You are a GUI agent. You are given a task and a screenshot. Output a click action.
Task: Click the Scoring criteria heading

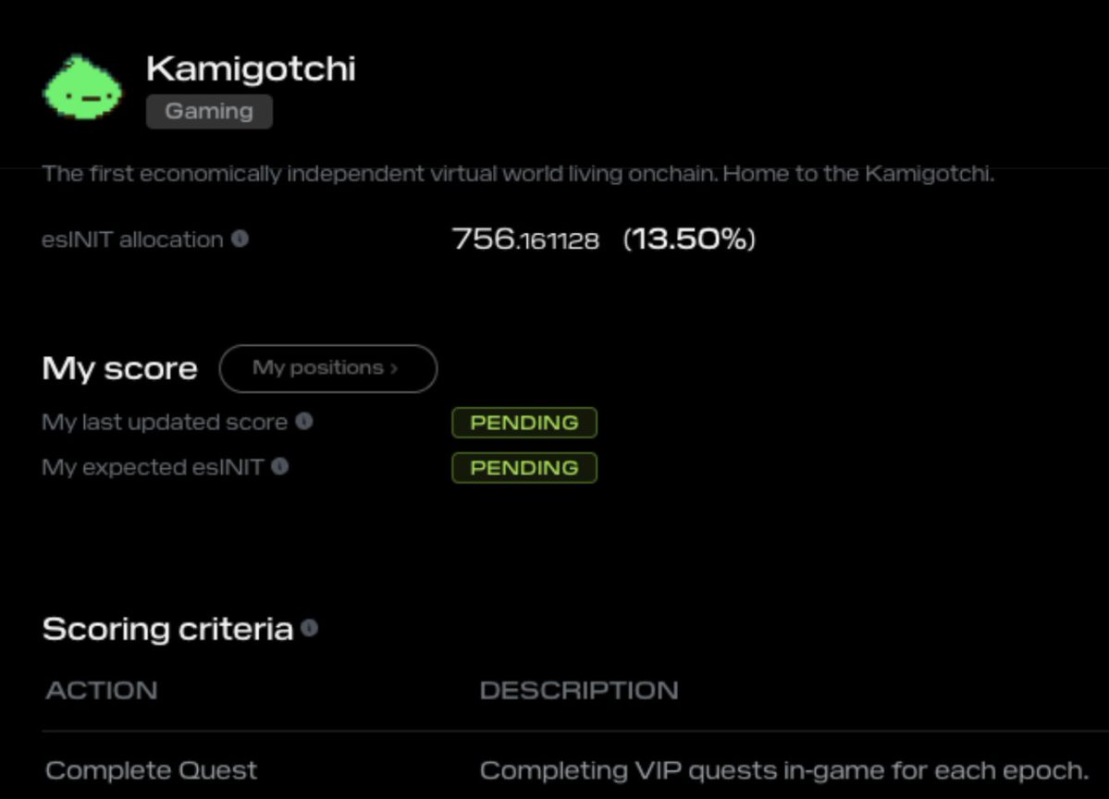(167, 629)
